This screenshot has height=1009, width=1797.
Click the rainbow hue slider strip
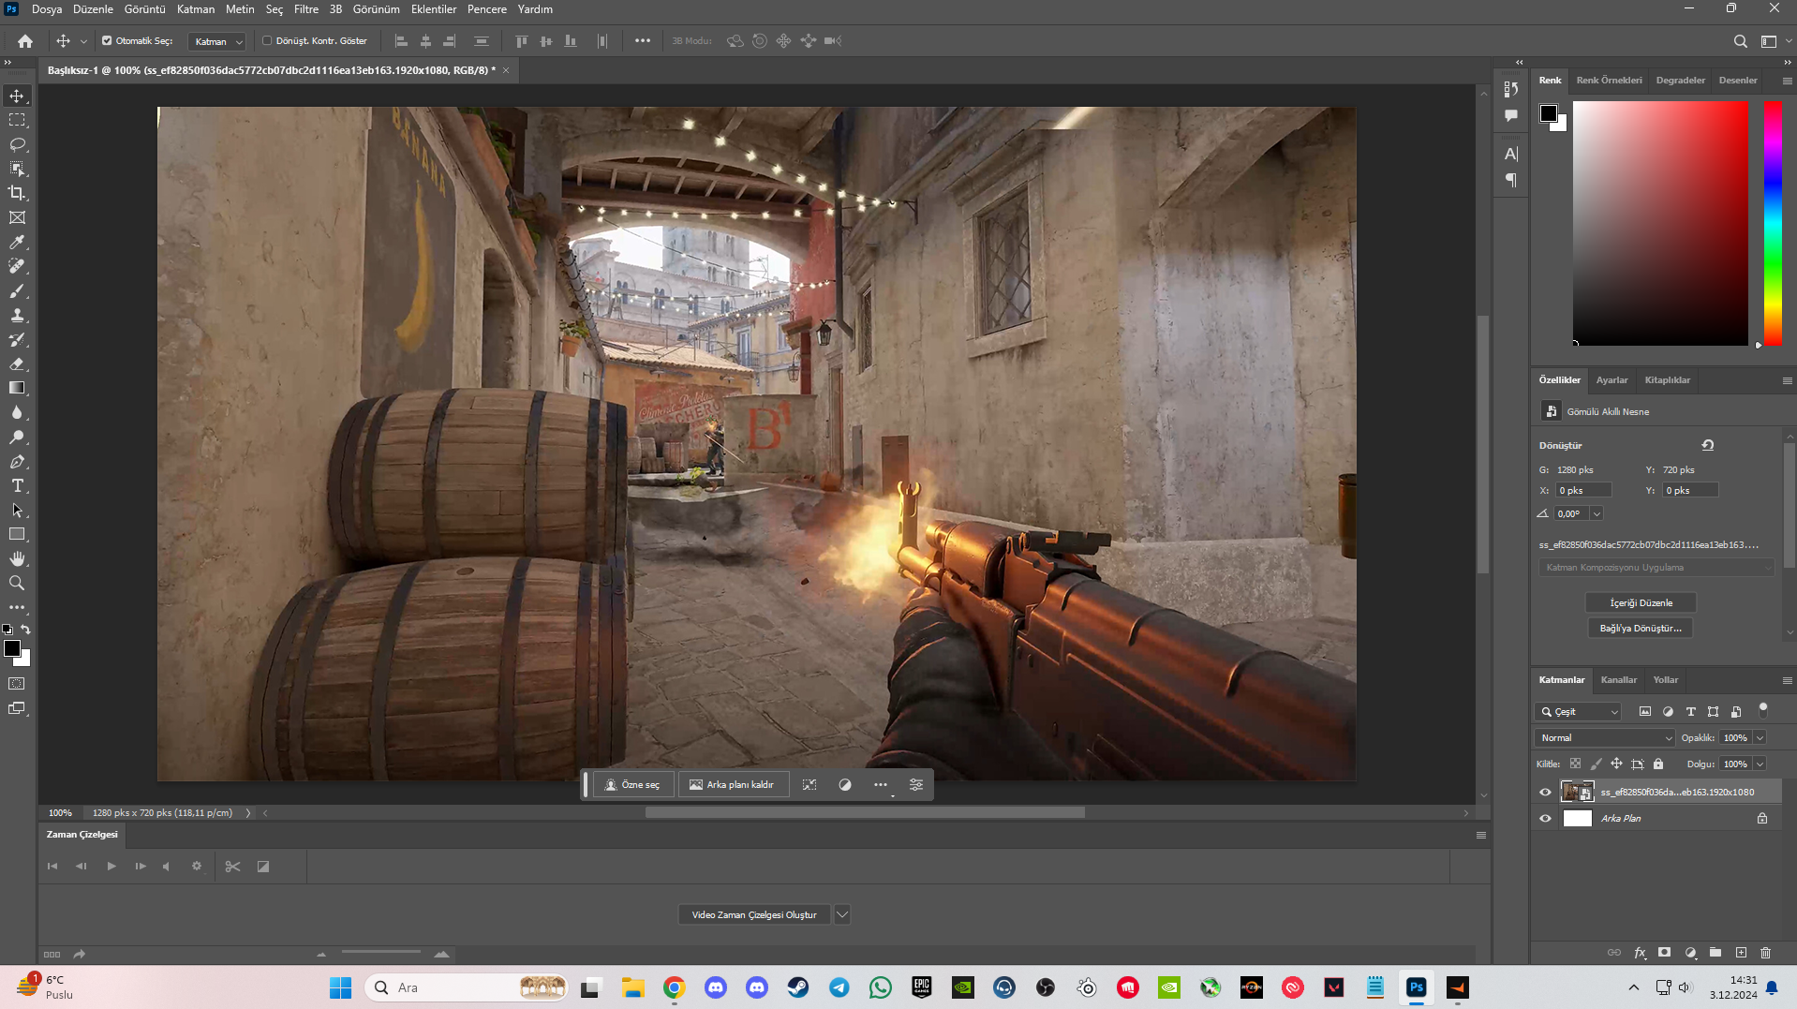[1773, 223]
